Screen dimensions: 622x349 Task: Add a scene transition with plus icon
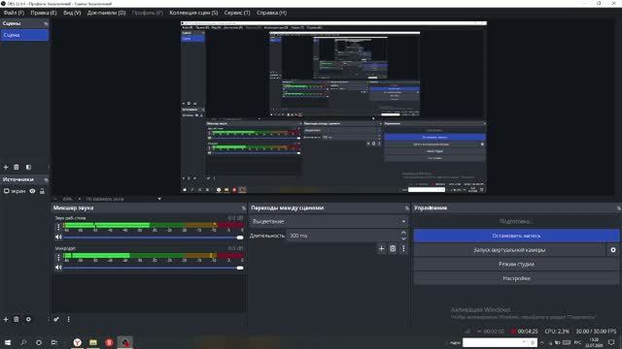click(381, 248)
